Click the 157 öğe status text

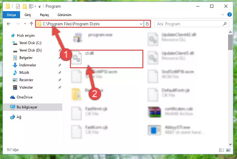(x=13, y=150)
